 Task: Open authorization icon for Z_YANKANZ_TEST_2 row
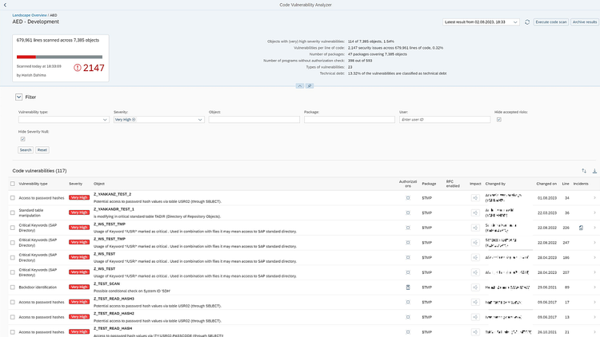click(x=408, y=198)
